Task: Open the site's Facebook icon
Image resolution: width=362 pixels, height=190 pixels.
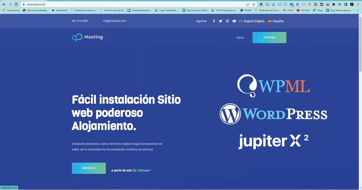Action: point(214,21)
